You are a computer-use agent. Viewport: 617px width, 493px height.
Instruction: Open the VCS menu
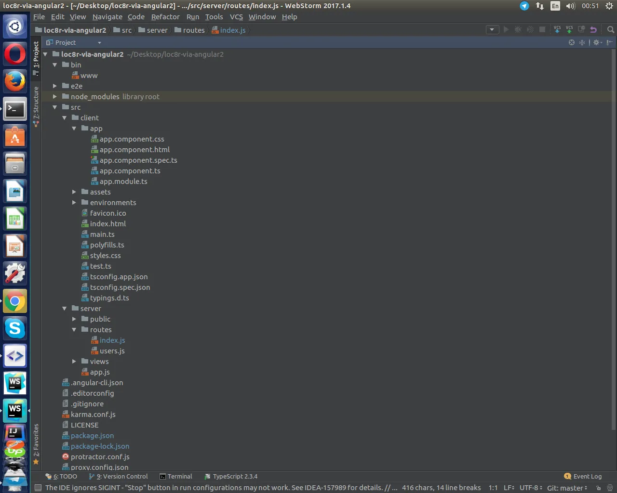[236, 17]
